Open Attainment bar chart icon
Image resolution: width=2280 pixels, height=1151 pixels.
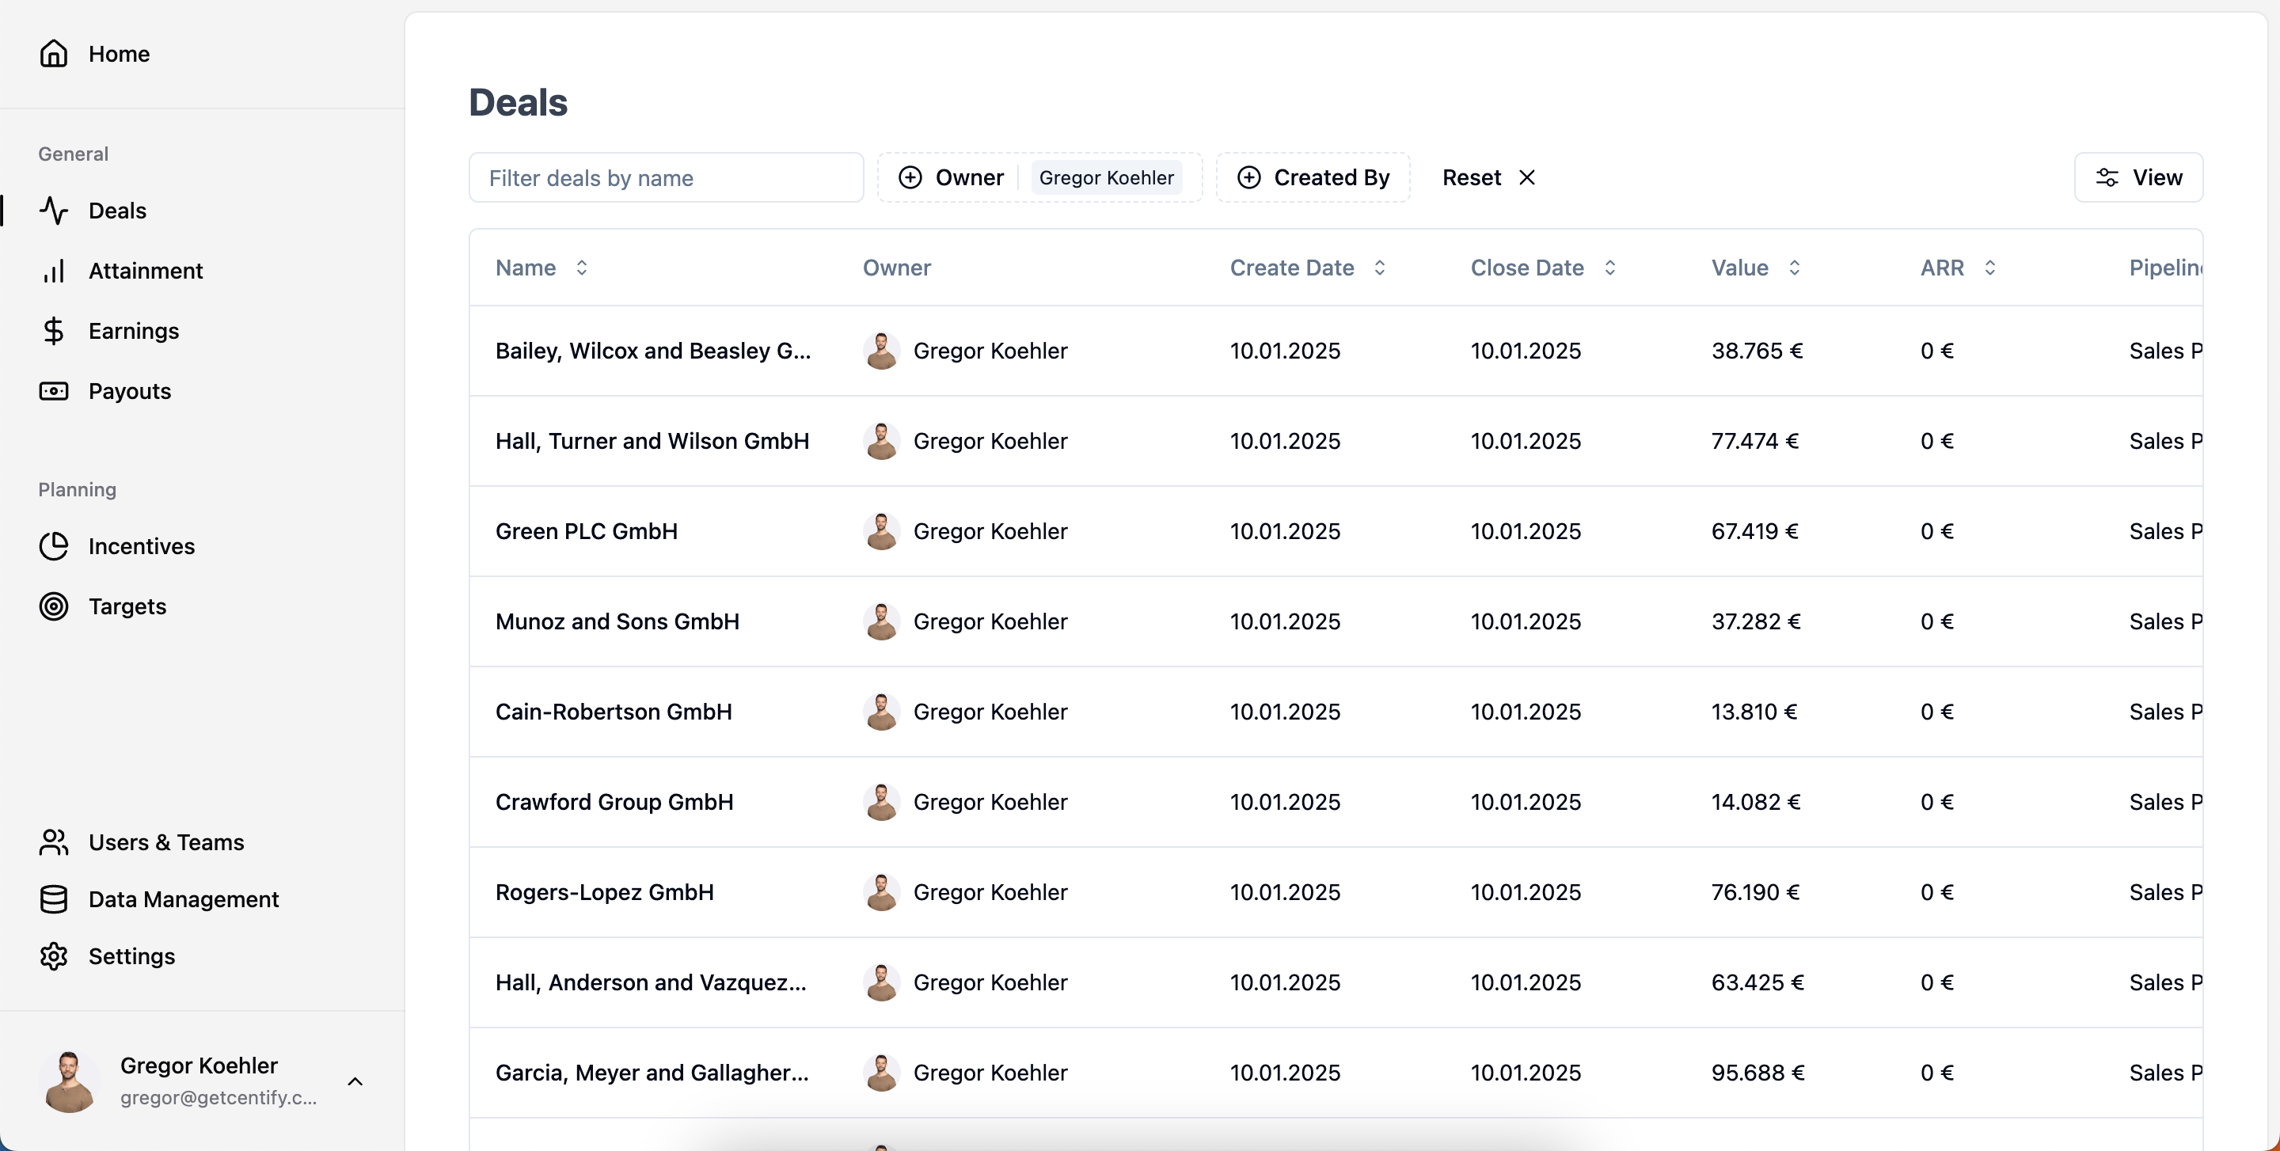(x=53, y=271)
